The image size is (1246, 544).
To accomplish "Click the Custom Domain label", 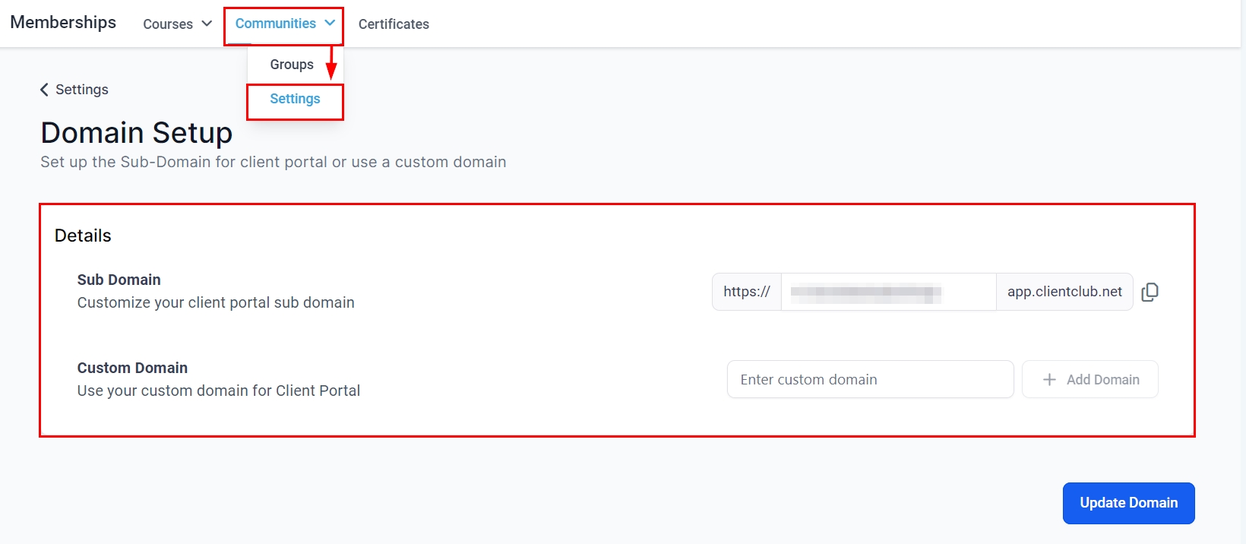I will 132,368.
